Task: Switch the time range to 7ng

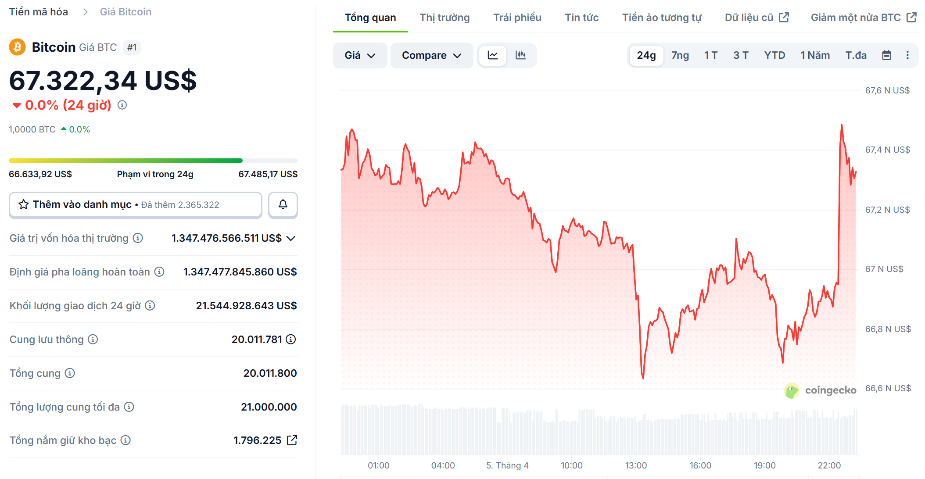Action: click(680, 55)
